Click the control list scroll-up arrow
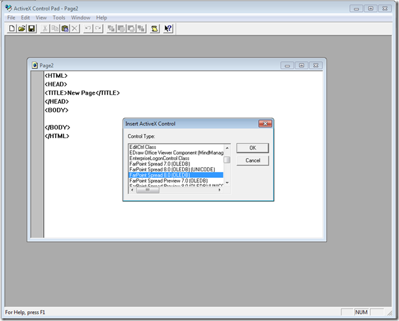The width and height of the screenshot is (399, 321). [x=227, y=146]
